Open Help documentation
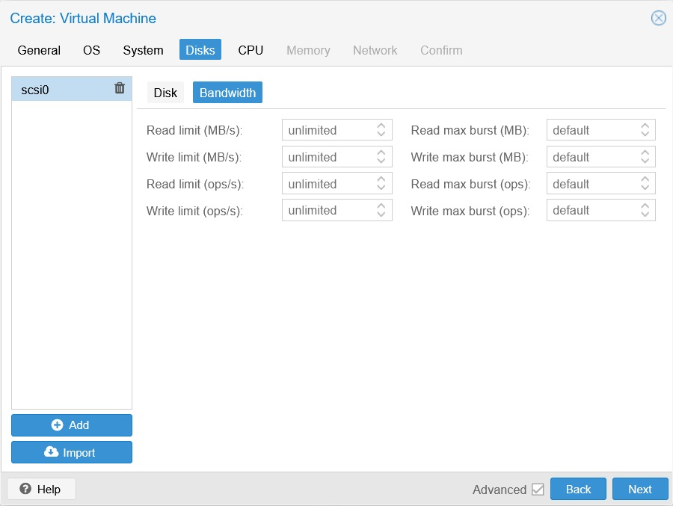This screenshot has height=506, width=673. click(x=41, y=489)
